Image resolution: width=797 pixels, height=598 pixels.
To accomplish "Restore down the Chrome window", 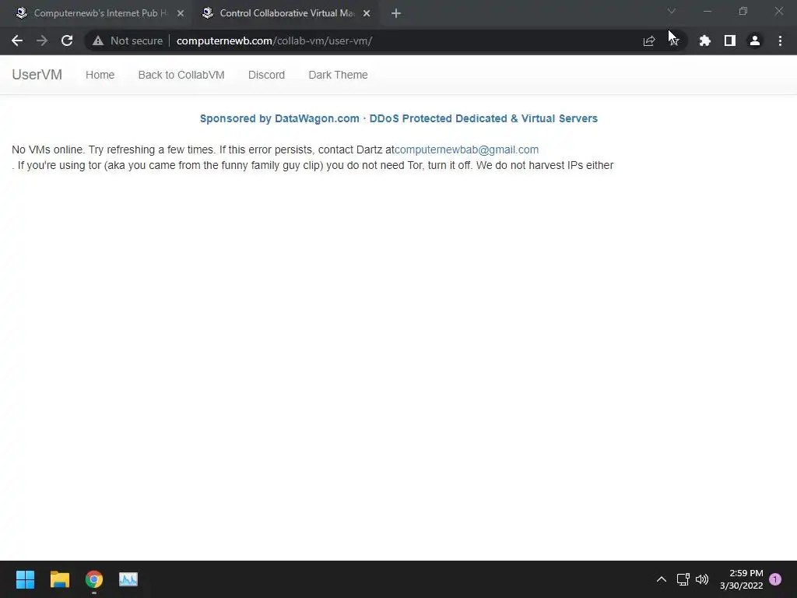I will pos(743,11).
